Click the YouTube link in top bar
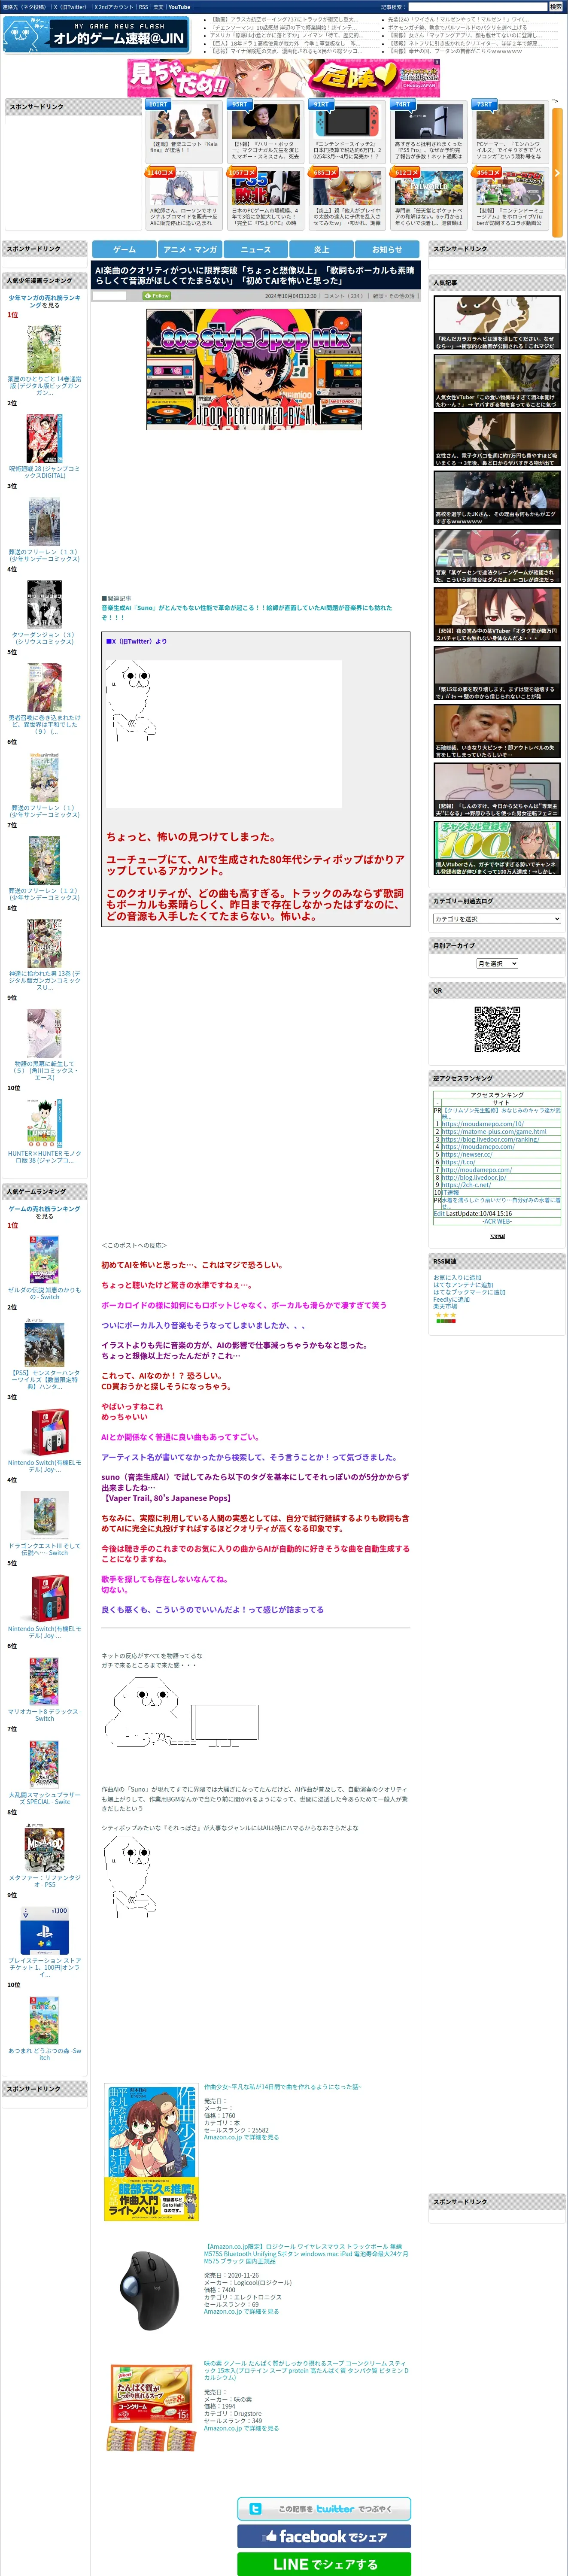This screenshot has width=568, height=2576. (x=179, y=7)
